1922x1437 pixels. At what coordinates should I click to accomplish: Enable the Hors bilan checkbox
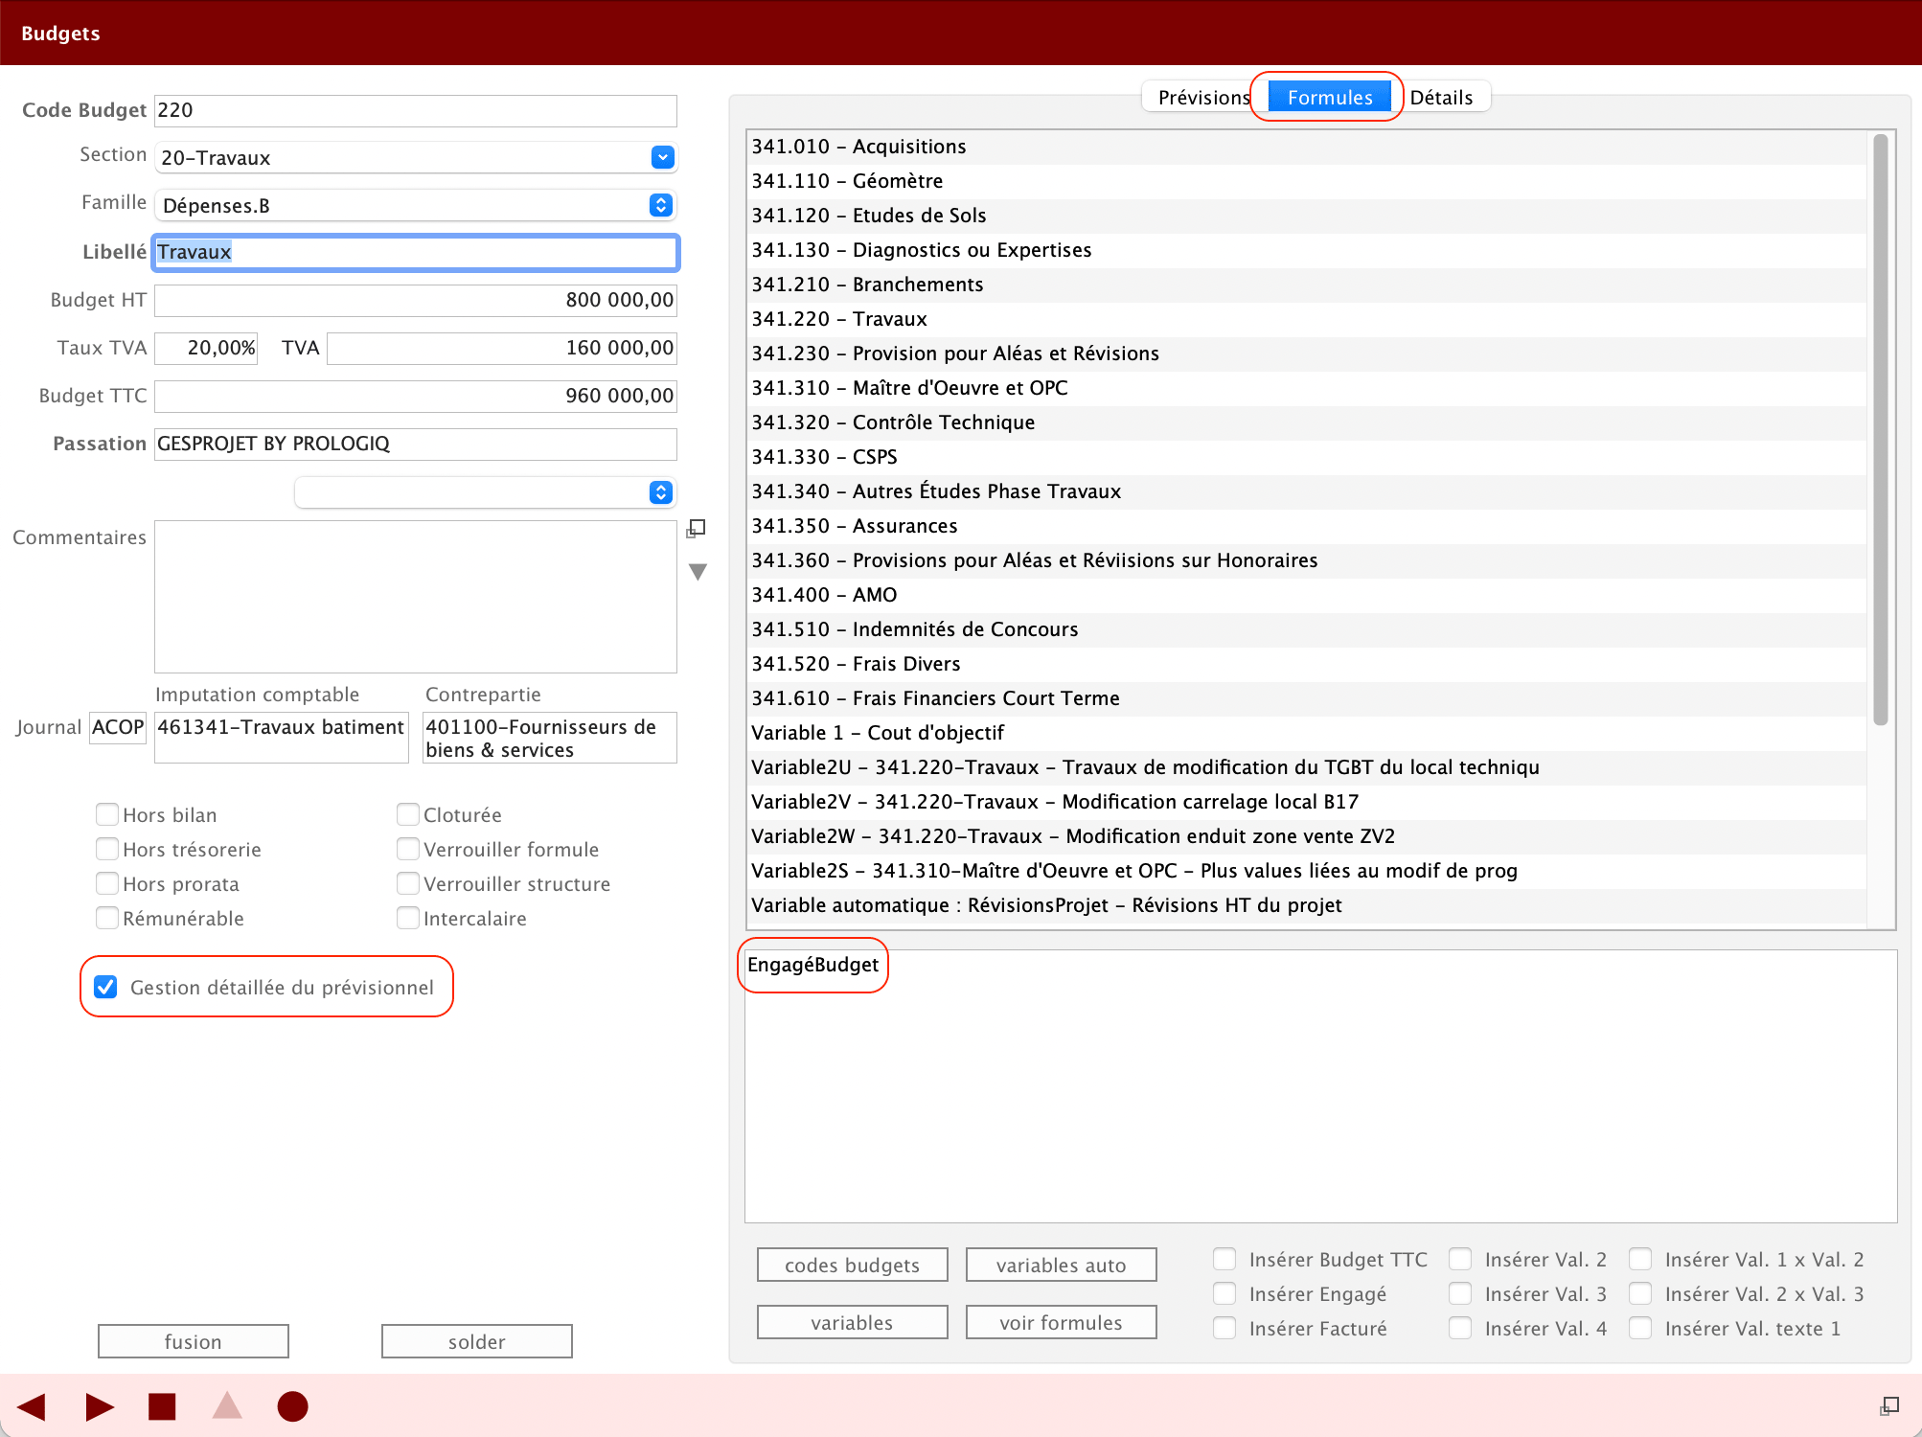click(x=107, y=814)
